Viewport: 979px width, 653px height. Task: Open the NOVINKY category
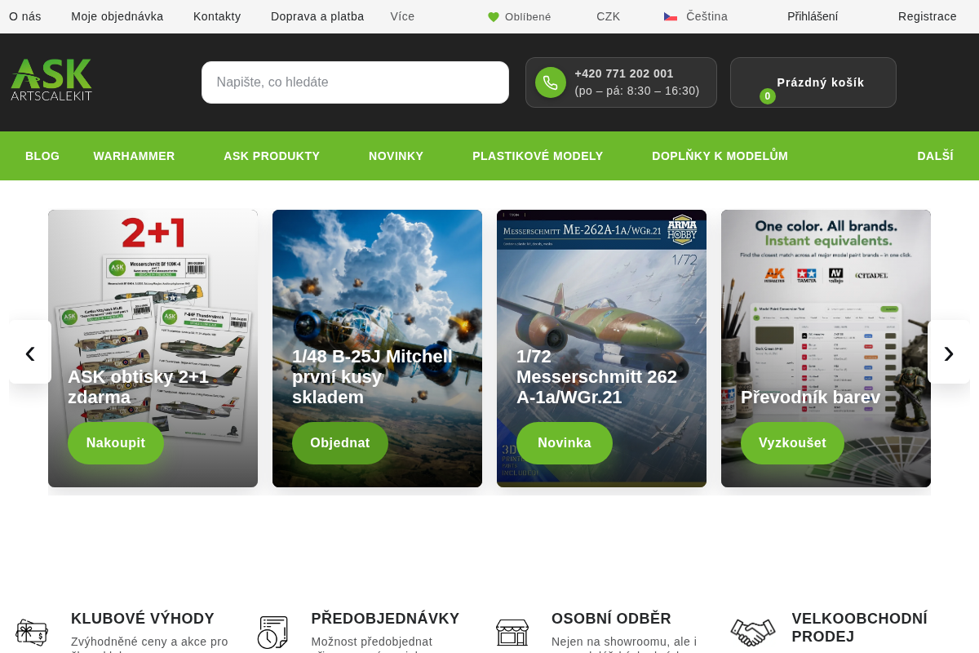[396, 156]
